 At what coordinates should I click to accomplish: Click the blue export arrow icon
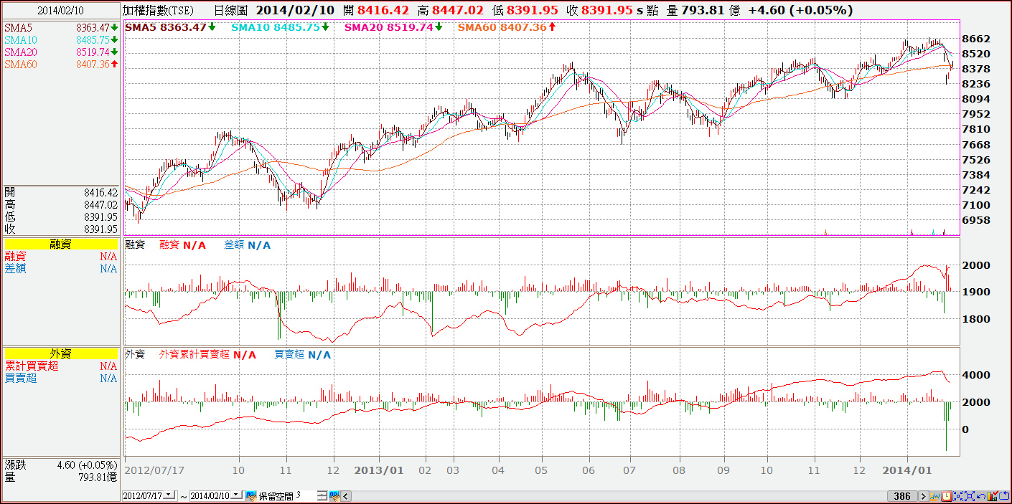pyautogui.click(x=1004, y=496)
